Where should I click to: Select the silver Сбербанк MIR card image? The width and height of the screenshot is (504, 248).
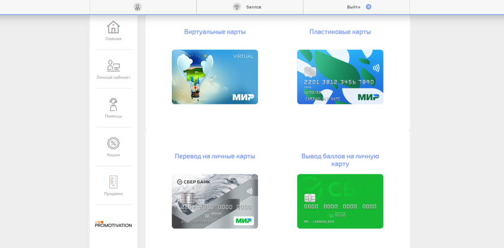[x=215, y=201]
